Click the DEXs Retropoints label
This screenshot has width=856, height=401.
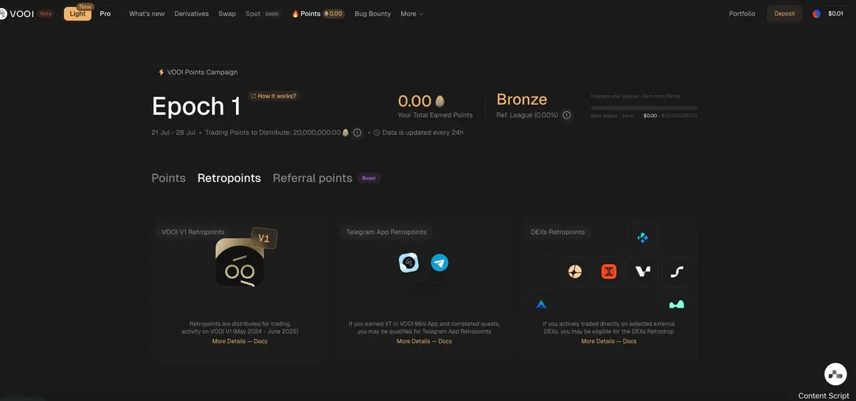click(x=558, y=232)
